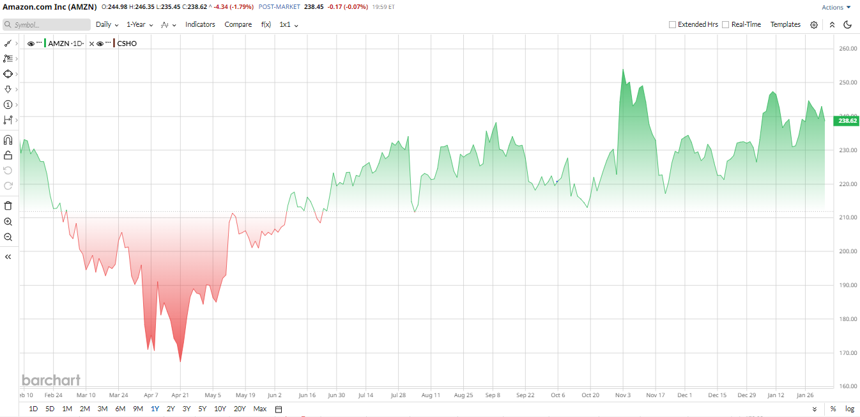Click the undo arrow icon

[x=8, y=170]
